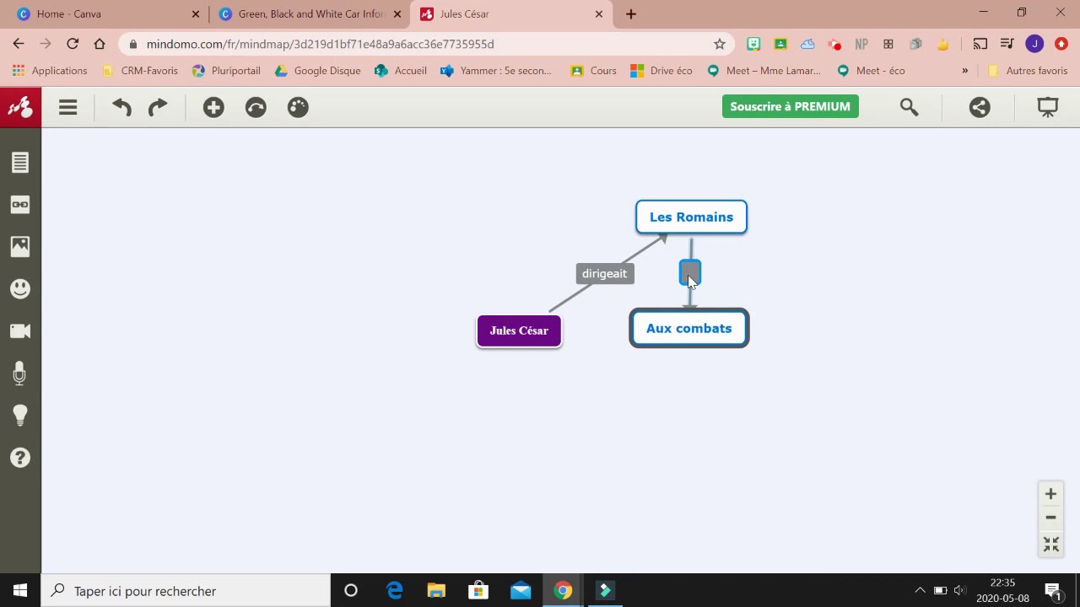Open the notes panel in sidebar
1080x607 pixels.
pyautogui.click(x=20, y=162)
